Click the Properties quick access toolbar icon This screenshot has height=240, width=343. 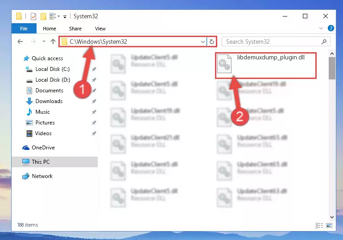click(33, 17)
